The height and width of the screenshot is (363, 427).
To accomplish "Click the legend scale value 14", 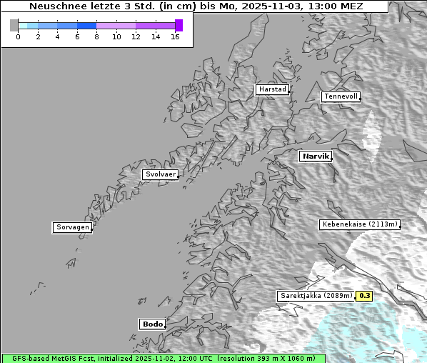I will (x=156, y=36).
